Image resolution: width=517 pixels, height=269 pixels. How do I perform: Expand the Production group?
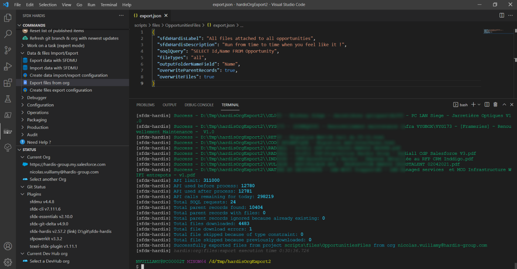[72, 127]
